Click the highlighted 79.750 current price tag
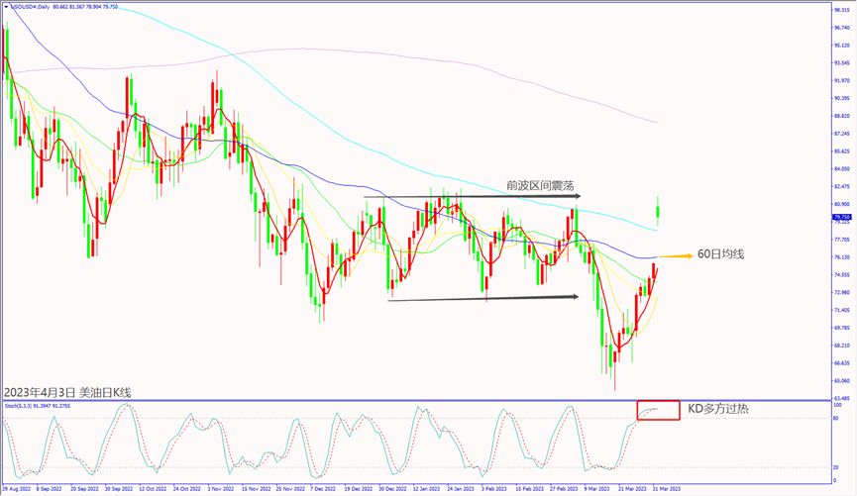 (x=841, y=217)
